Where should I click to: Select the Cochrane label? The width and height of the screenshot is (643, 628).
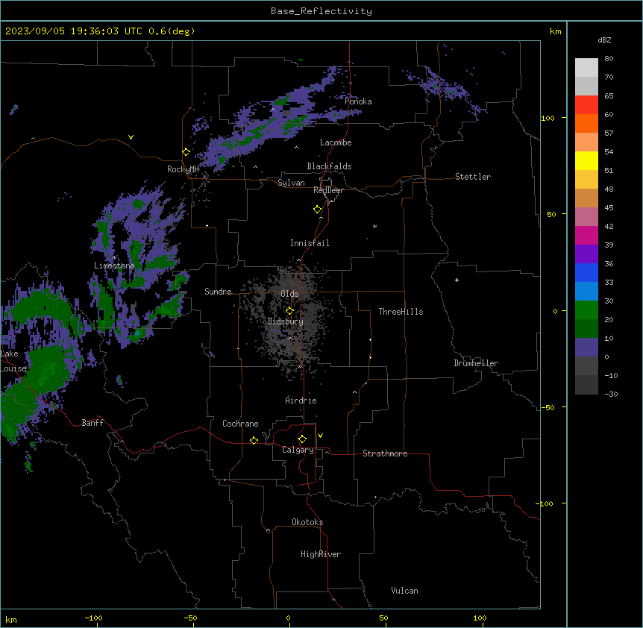tap(240, 424)
